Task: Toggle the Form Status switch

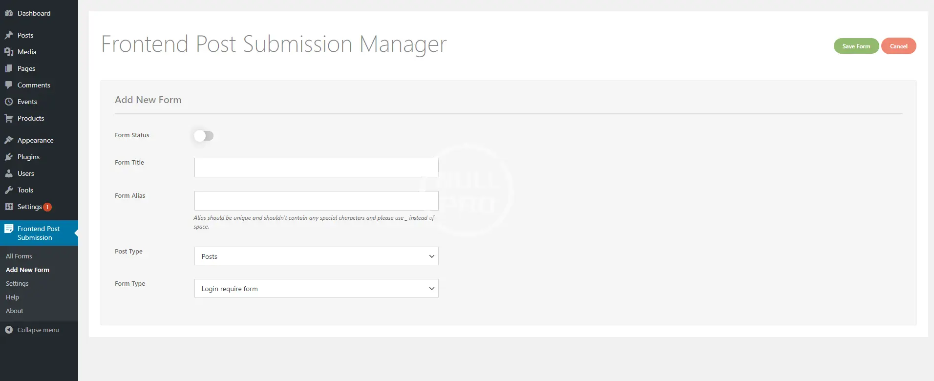Action: [x=204, y=136]
